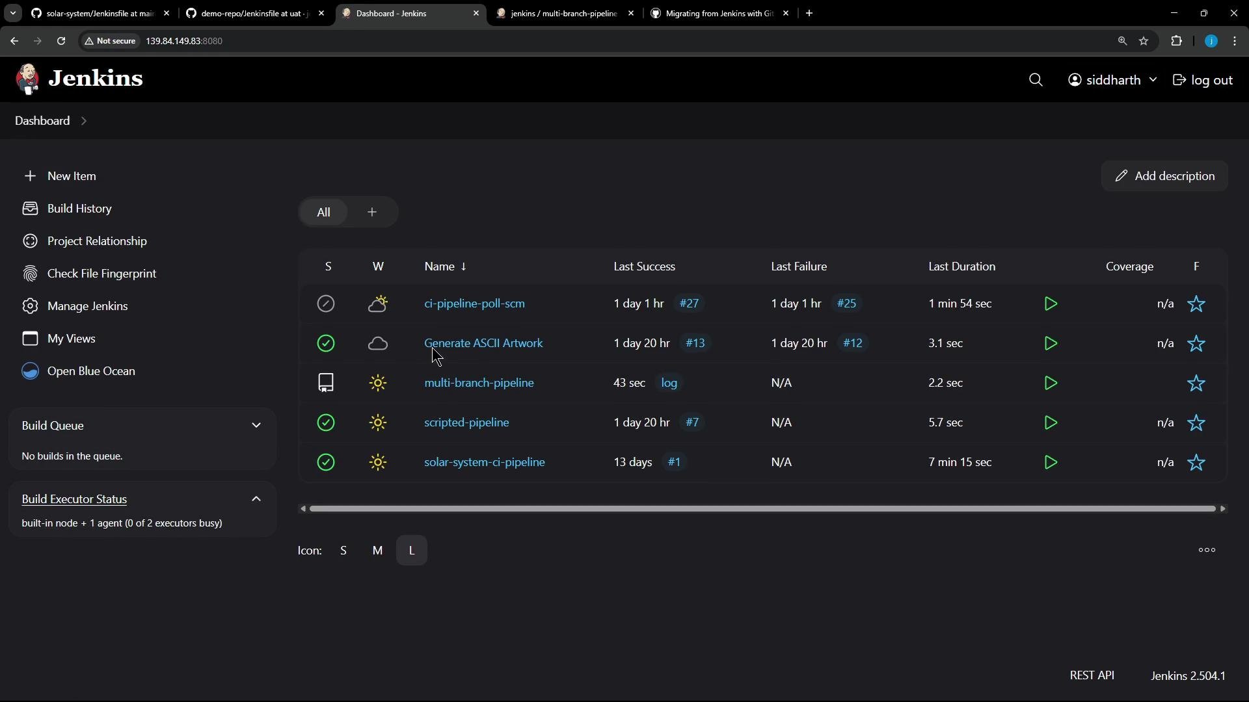The width and height of the screenshot is (1249, 702).
Task: Favorite the scripted-pipeline star
Action: click(x=1197, y=422)
